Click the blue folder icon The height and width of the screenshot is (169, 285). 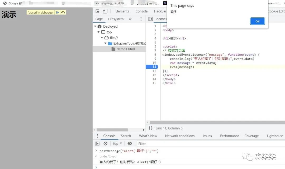click(x=110, y=44)
